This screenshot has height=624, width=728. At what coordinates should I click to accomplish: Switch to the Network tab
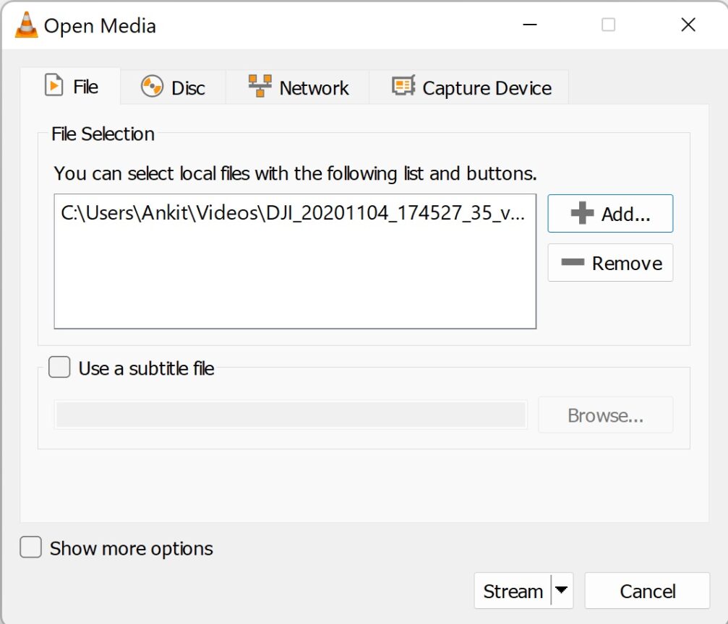[296, 87]
